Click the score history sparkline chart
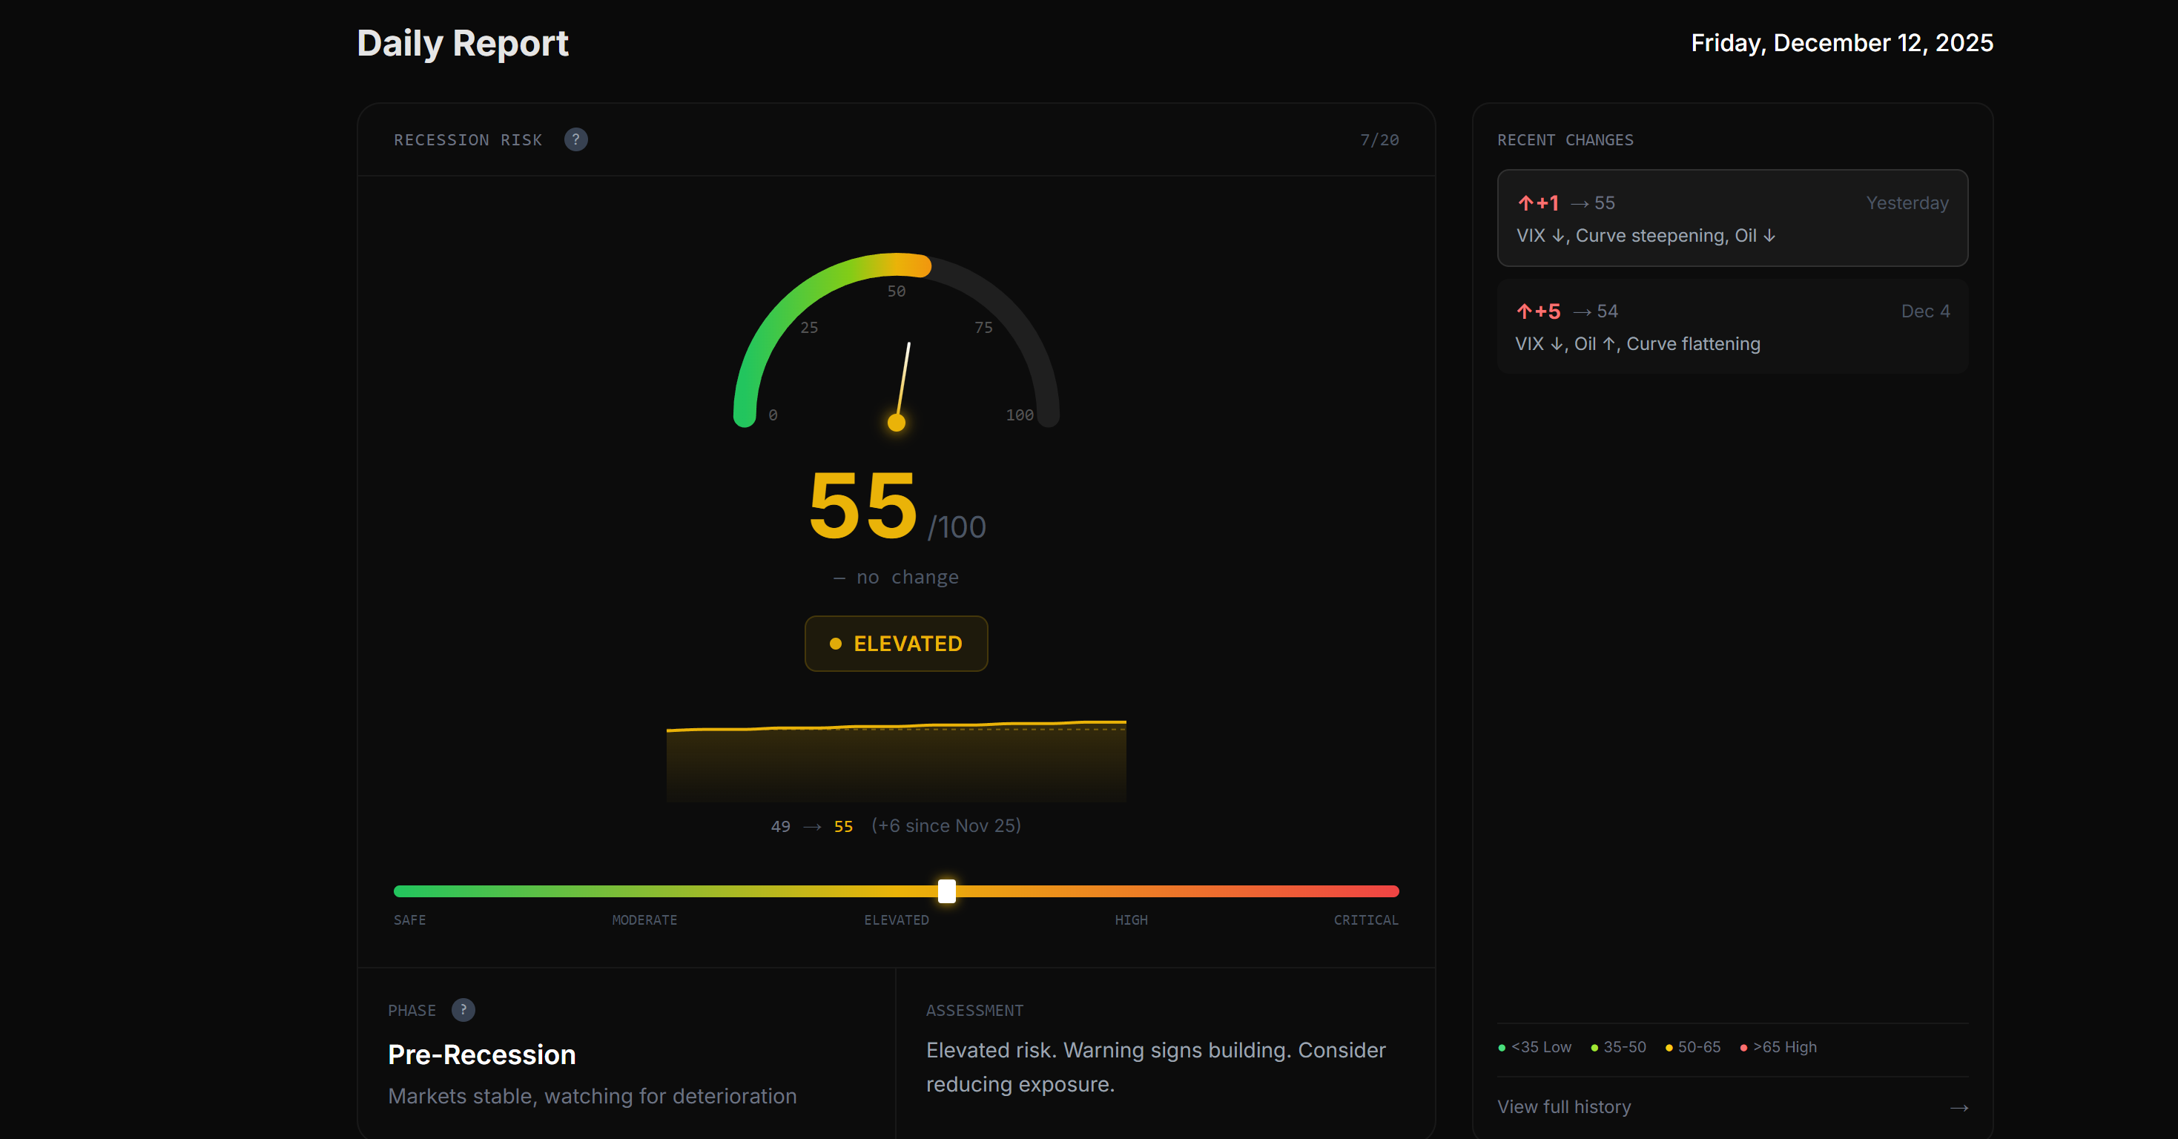The image size is (2178, 1139). 897,759
